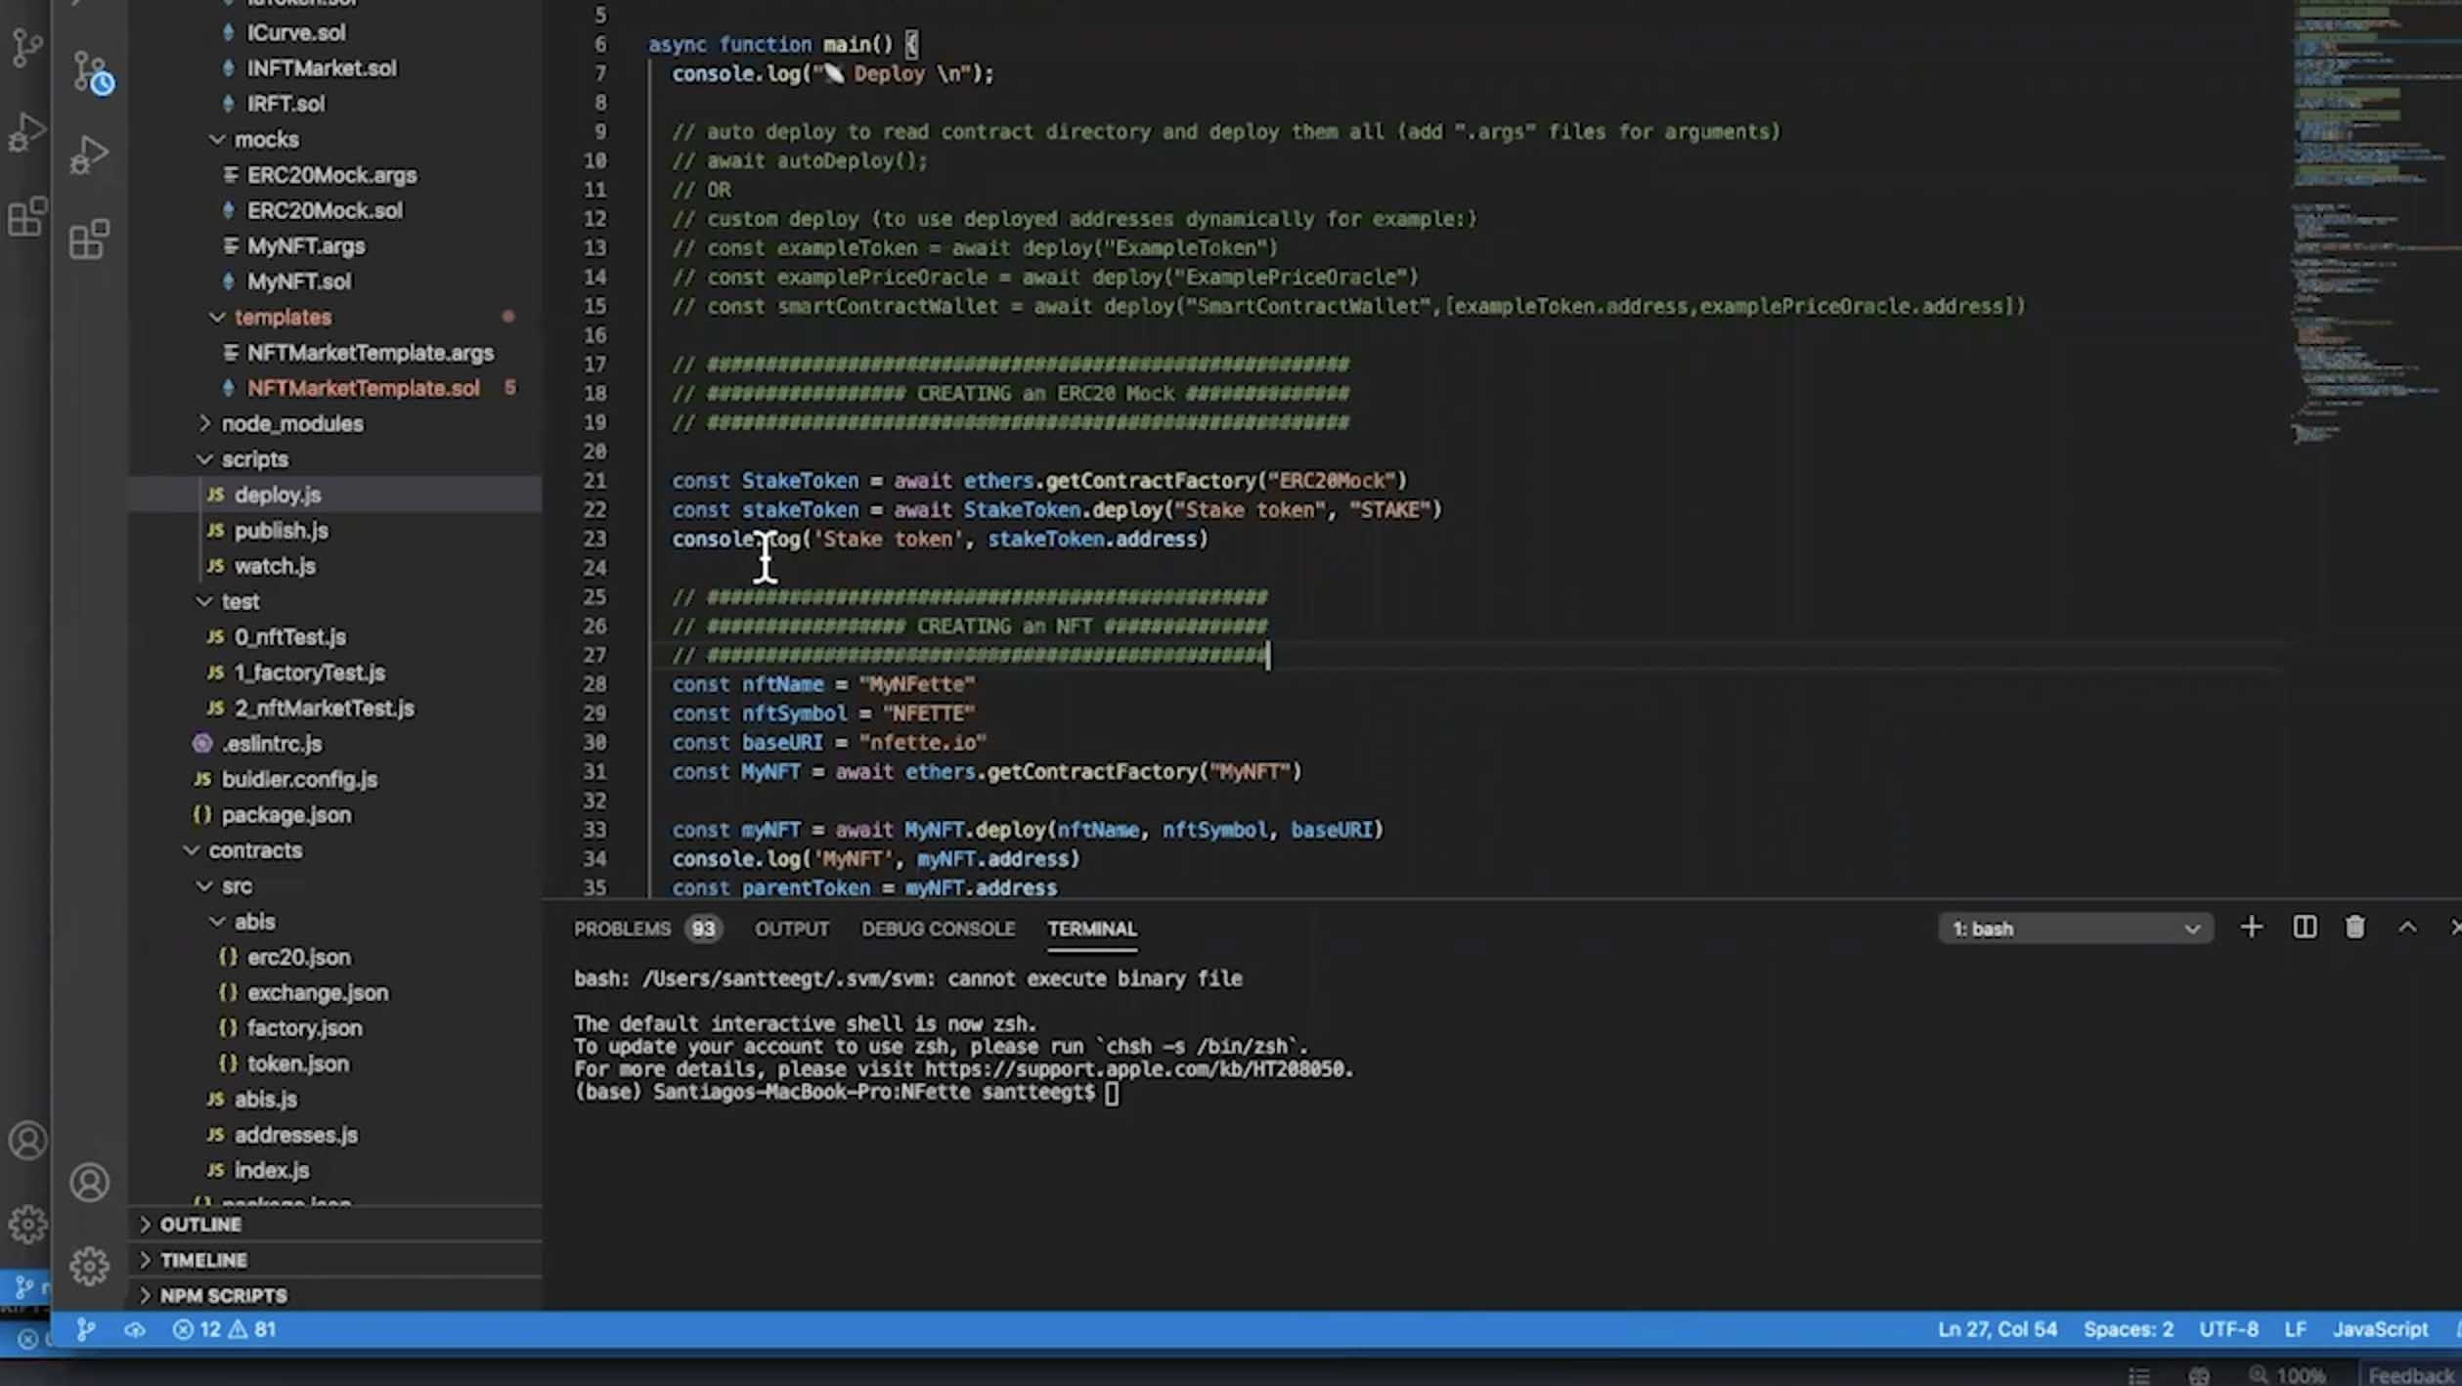Click JS icon beside abis.js
This screenshot has height=1386, width=2462.
pyautogui.click(x=215, y=1100)
